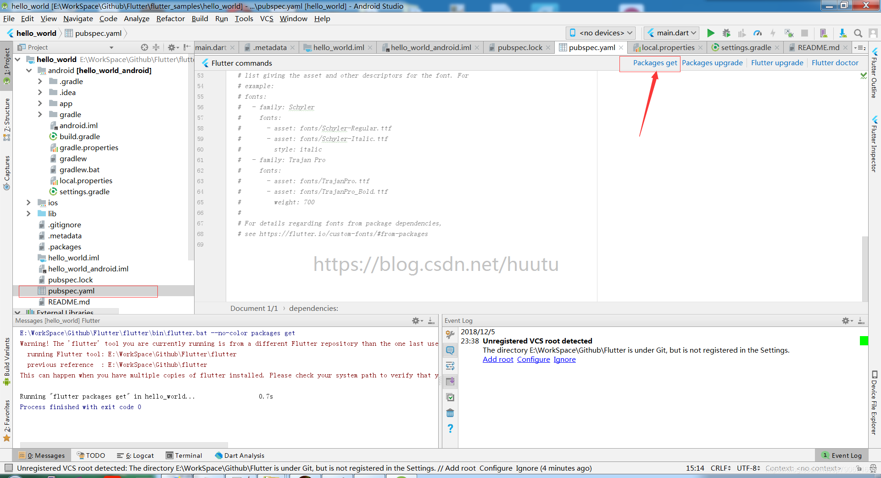Open the AVD Manager icon

point(824,33)
